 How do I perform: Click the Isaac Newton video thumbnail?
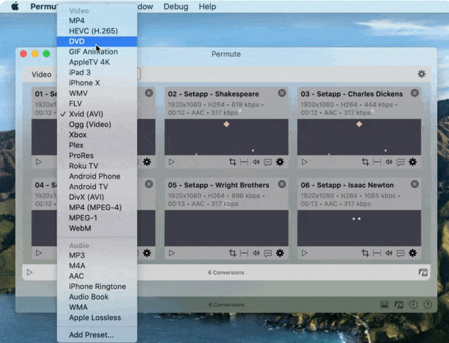click(x=359, y=228)
